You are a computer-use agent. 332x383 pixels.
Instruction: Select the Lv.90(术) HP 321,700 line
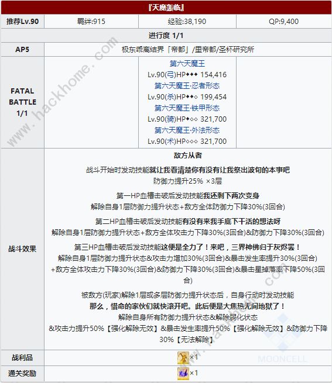pos(187,142)
